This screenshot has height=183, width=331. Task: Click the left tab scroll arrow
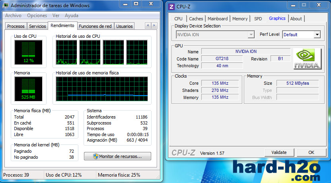click(148, 25)
